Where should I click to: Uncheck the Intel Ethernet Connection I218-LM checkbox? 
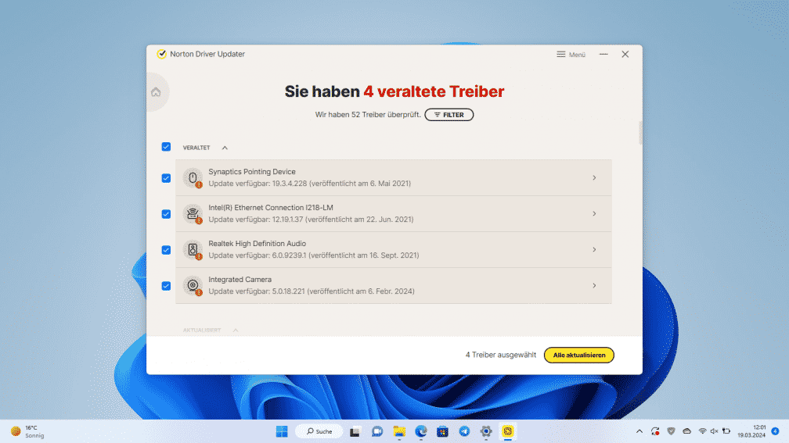[166, 214]
